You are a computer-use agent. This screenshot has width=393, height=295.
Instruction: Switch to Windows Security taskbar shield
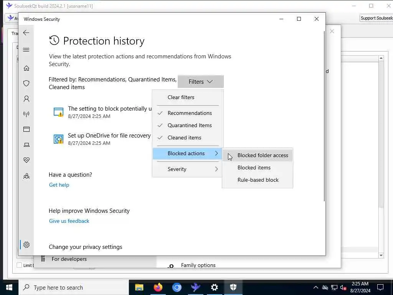coord(233,287)
